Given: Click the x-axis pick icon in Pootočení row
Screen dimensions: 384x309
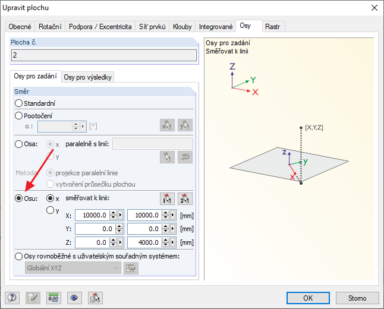Looking at the screenshot, I should 167,125.
